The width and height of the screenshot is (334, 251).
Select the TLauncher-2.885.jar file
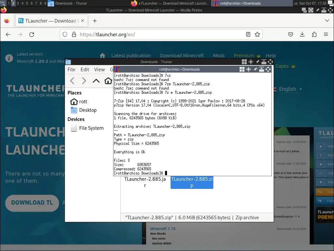145,182
